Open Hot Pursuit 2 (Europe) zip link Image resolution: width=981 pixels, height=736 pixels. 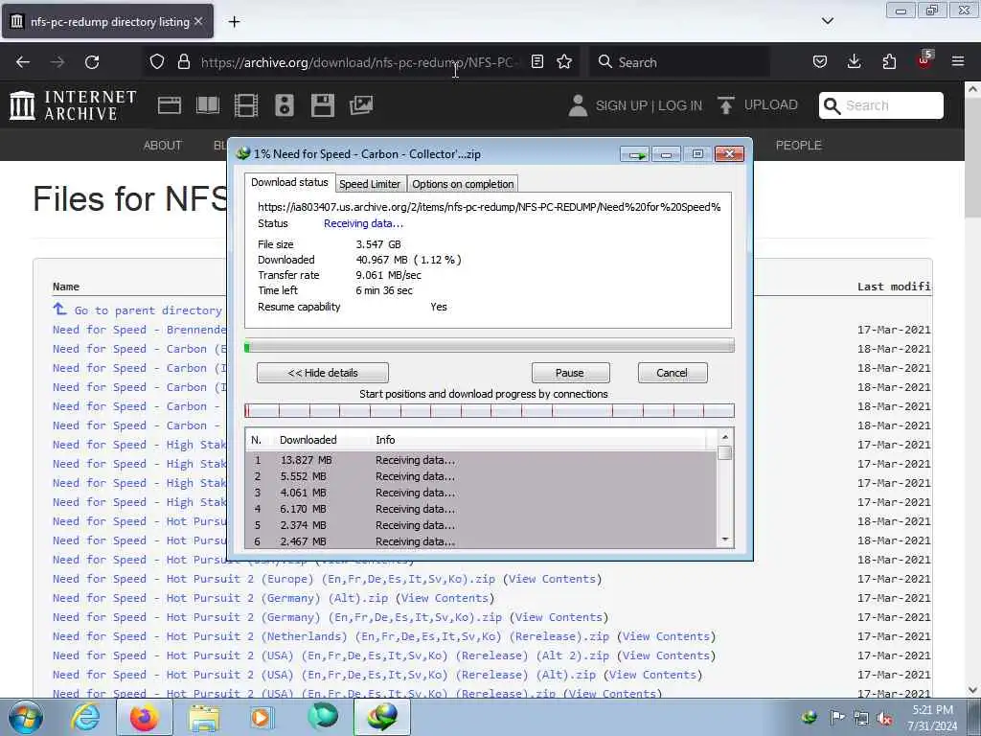tap(274, 579)
